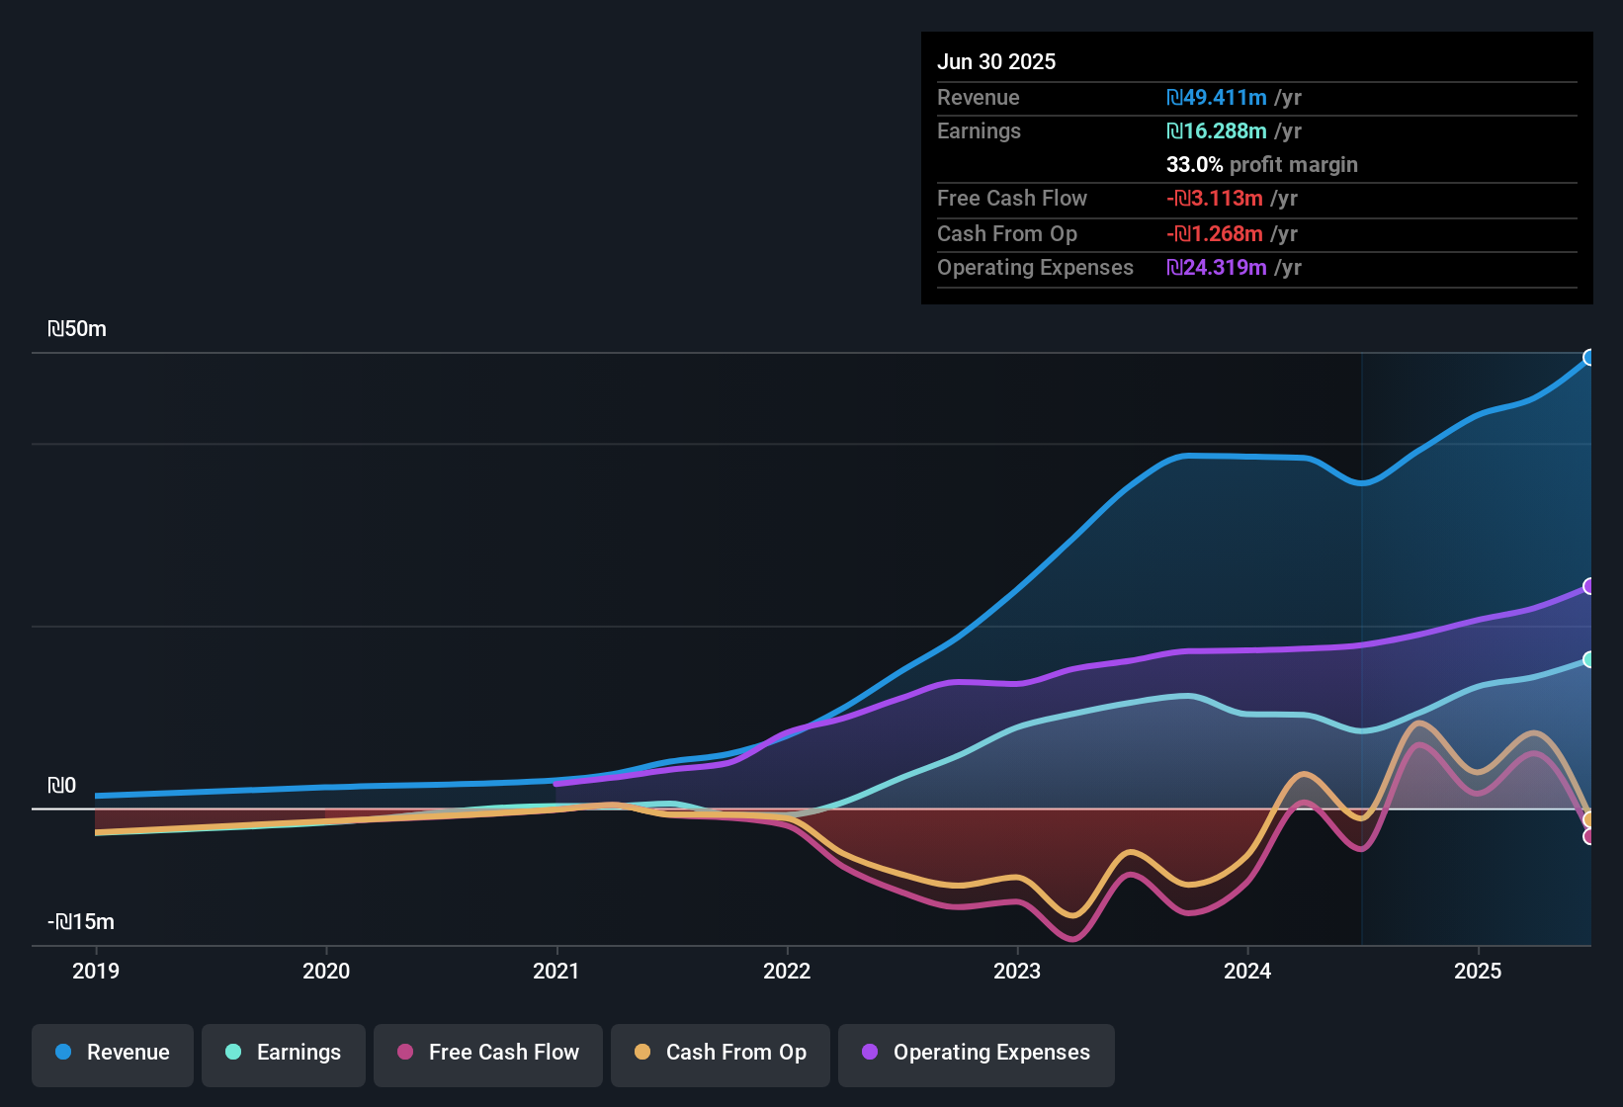1623x1107 pixels.
Task: Toggle the Revenue series visibility
Action: pyautogui.click(x=112, y=1053)
